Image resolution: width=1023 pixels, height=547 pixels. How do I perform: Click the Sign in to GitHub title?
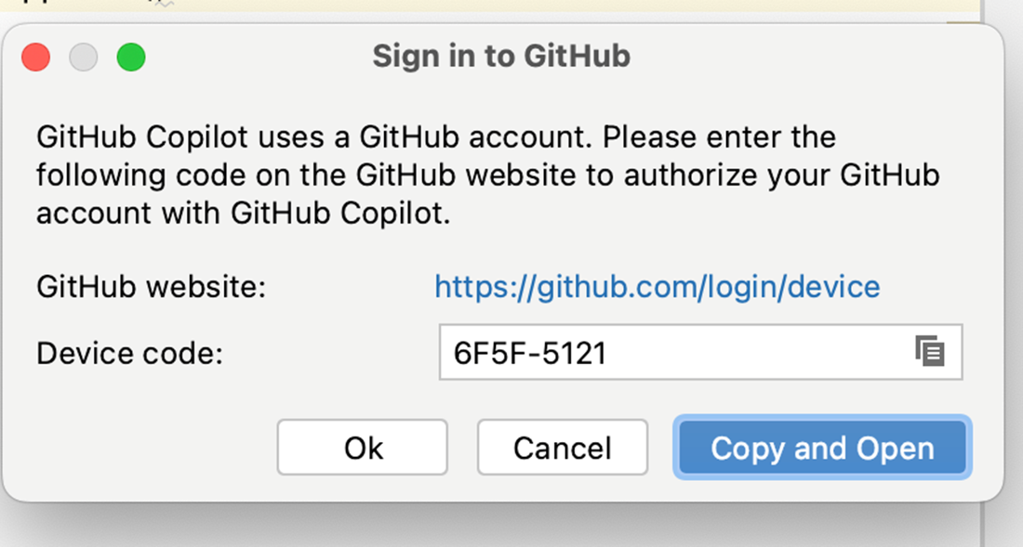pyautogui.click(x=501, y=56)
